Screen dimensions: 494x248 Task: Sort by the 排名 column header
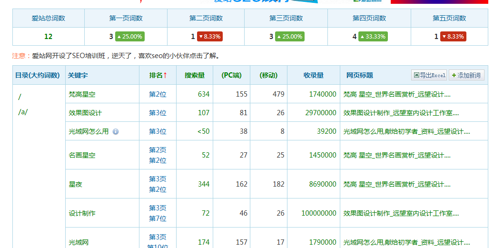[x=158, y=75]
